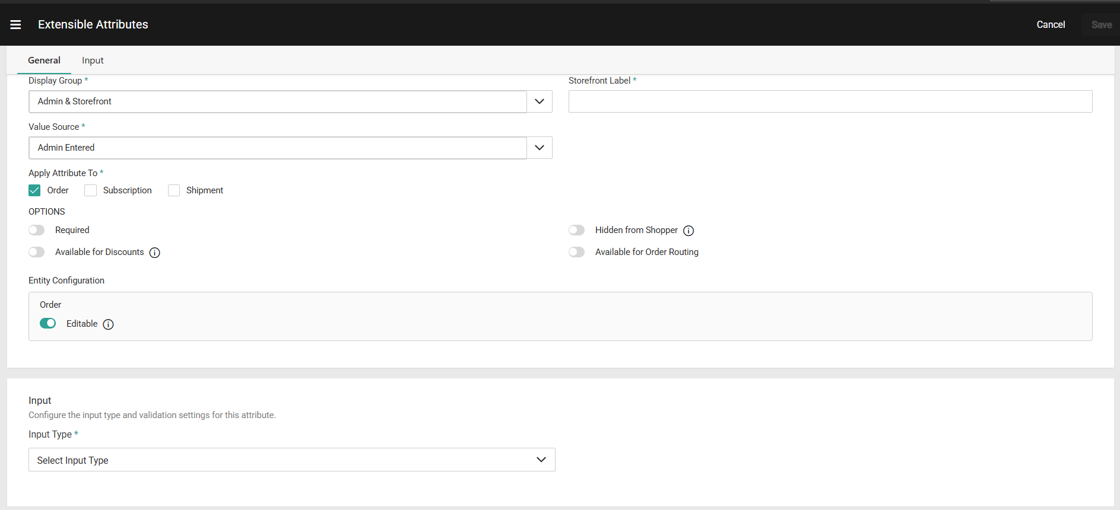
Task: Click the Save button
Action: point(1101,24)
